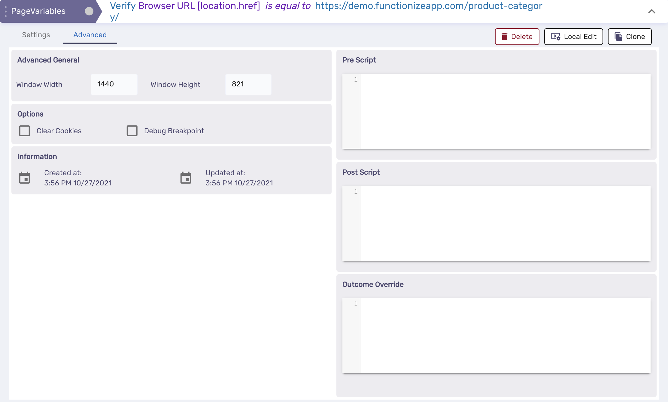The image size is (668, 402).
Task: Open Local Edit
Action: click(574, 37)
